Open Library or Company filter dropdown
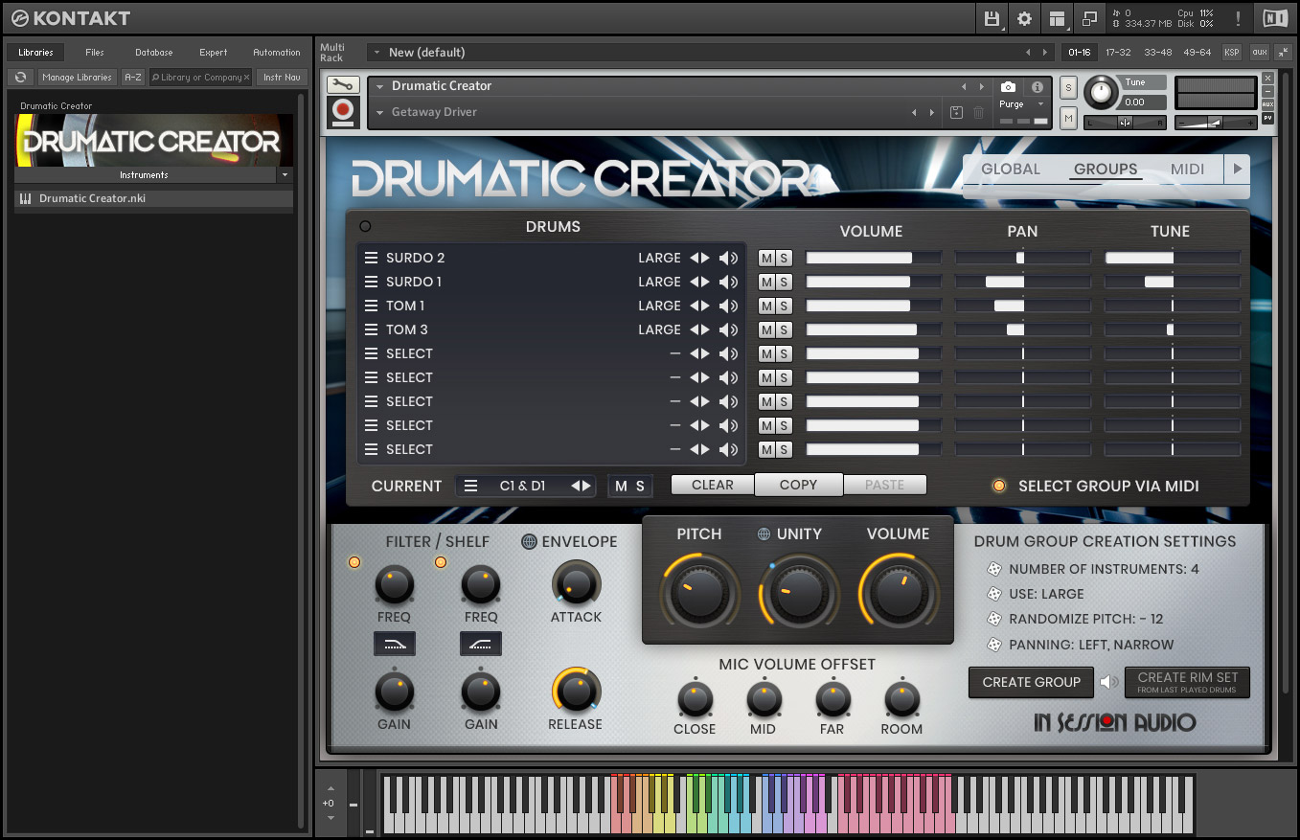The image size is (1300, 840). tap(200, 78)
